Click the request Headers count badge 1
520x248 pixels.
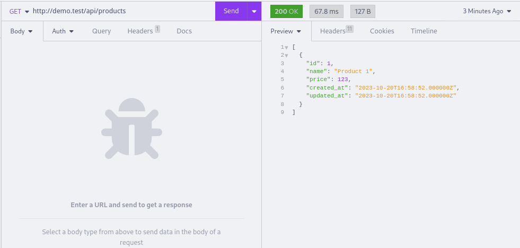click(x=157, y=29)
